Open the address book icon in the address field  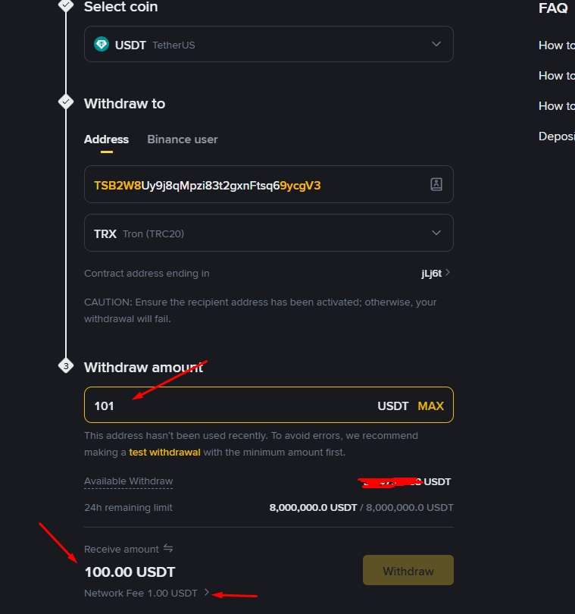click(x=436, y=184)
